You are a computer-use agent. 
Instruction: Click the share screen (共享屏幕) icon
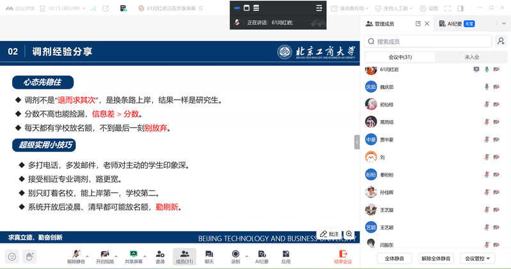134,256
